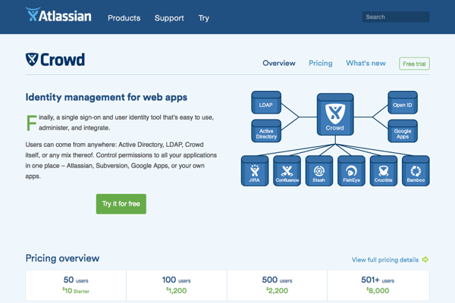Click the Identity management for web apps heading
Image resolution: width=455 pixels, height=303 pixels.
click(106, 97)
